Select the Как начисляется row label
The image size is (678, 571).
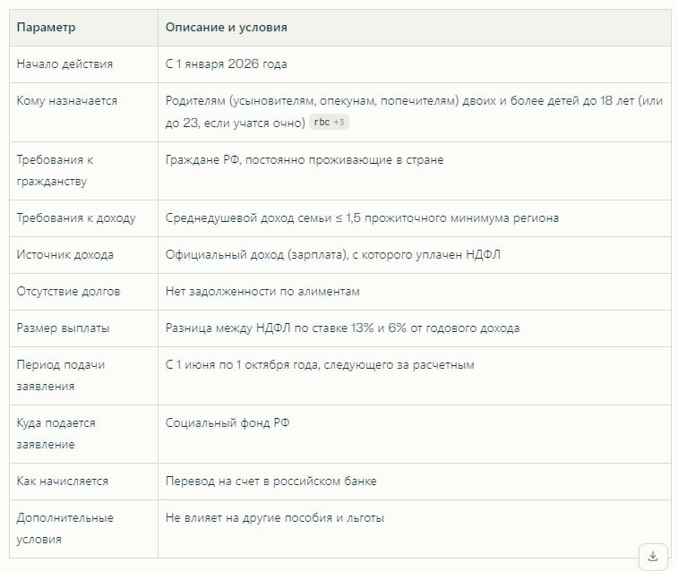(63, 481)
